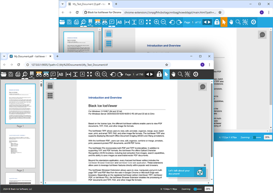273x193 pixels.
Task: Open a new tab in the front browser window
Action: click(57, 56)
